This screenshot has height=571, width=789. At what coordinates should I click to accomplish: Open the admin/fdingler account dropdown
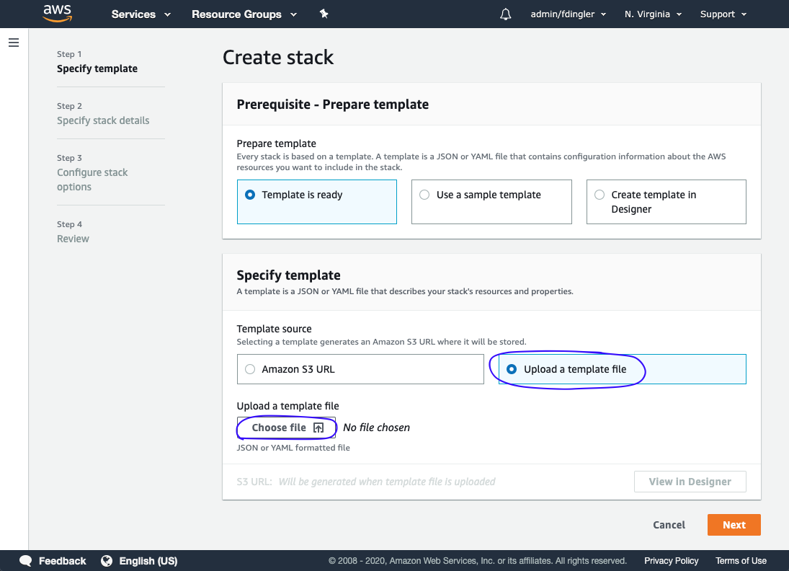(x=568, y=14)
